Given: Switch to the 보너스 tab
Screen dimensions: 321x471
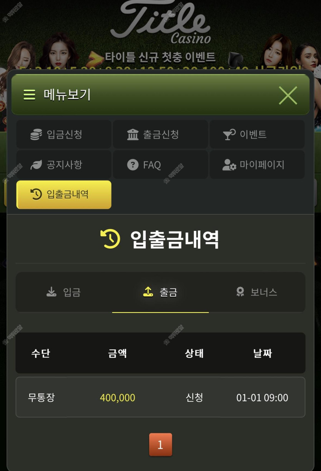Looking at the screenshot, I should [257, 292].
